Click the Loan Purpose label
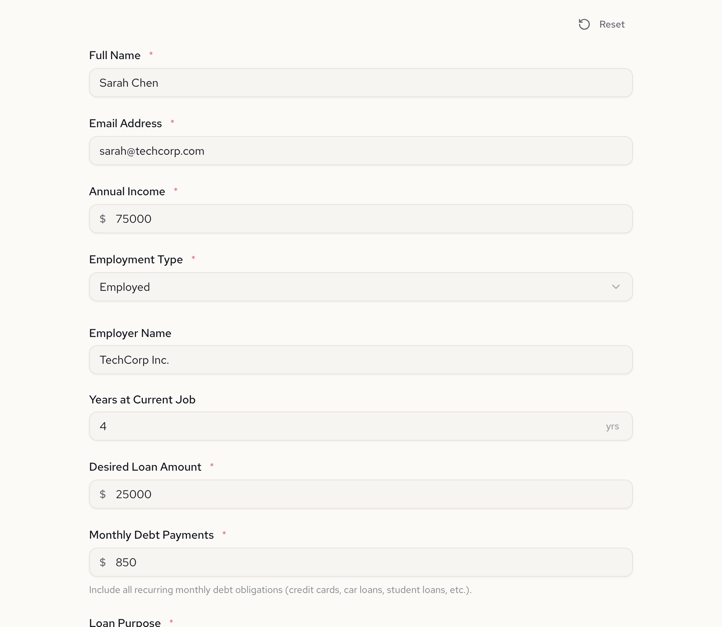The width and height of the screenshot is (722, 627). 125,622
